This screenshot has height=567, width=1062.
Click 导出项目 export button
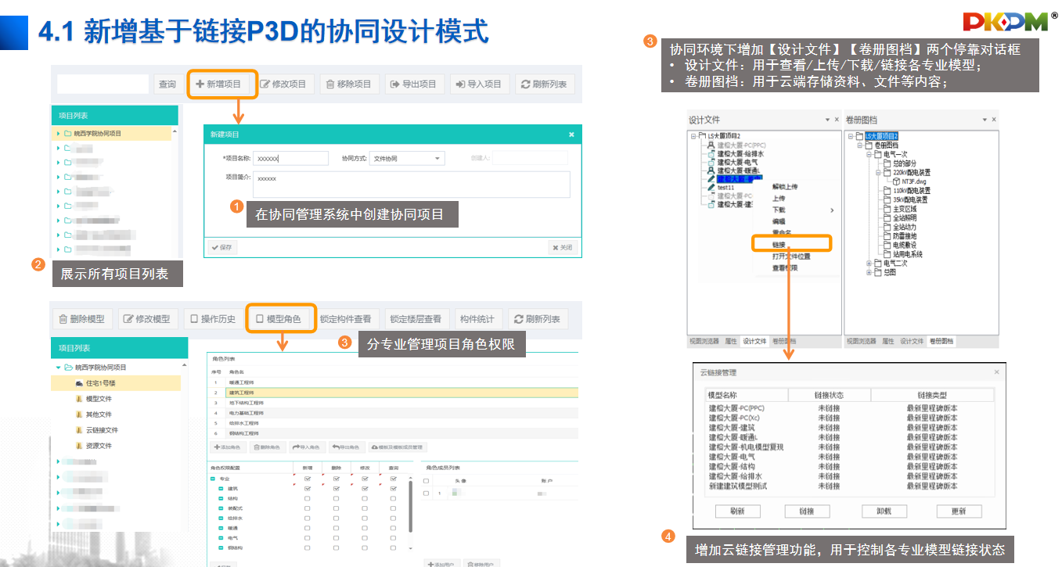tap(415, 84)
